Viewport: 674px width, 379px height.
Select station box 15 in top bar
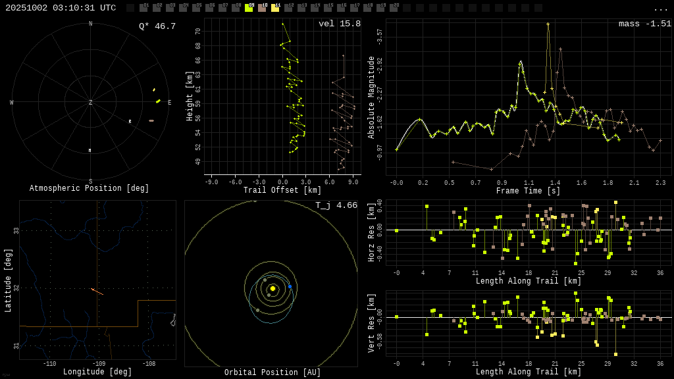click(328, 8)
